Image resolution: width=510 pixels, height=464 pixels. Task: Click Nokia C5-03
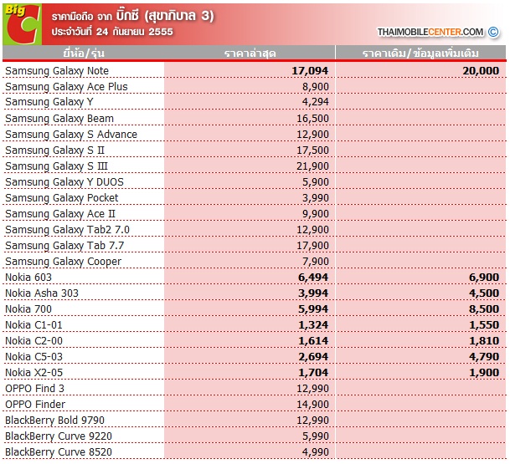33,357
